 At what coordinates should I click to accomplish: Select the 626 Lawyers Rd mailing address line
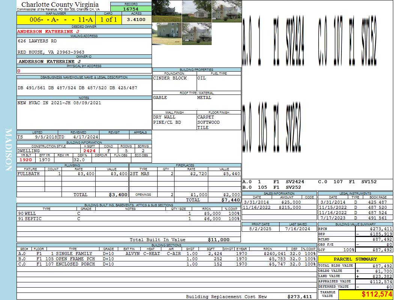coord(38,41)
